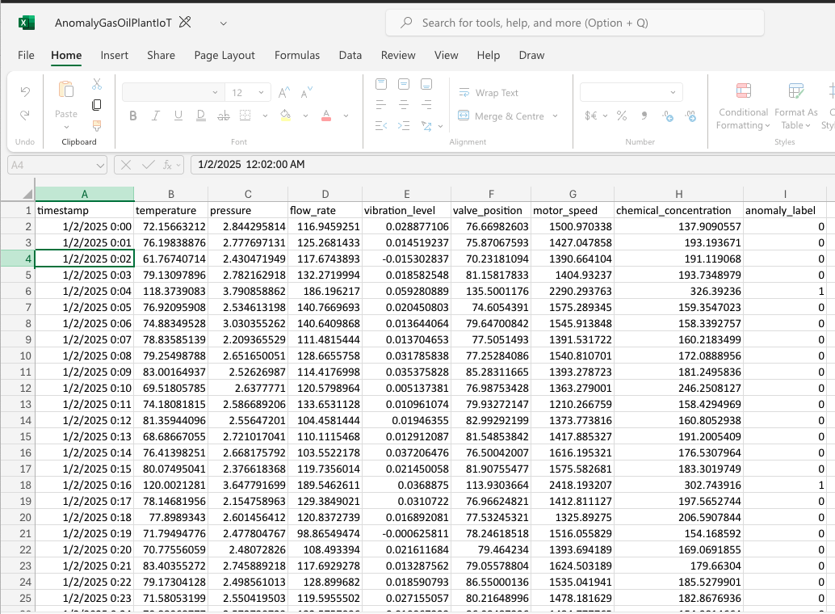Click the Format As Table button
Image resolution: width=835 pixels, height=614 pixels.
795,105
